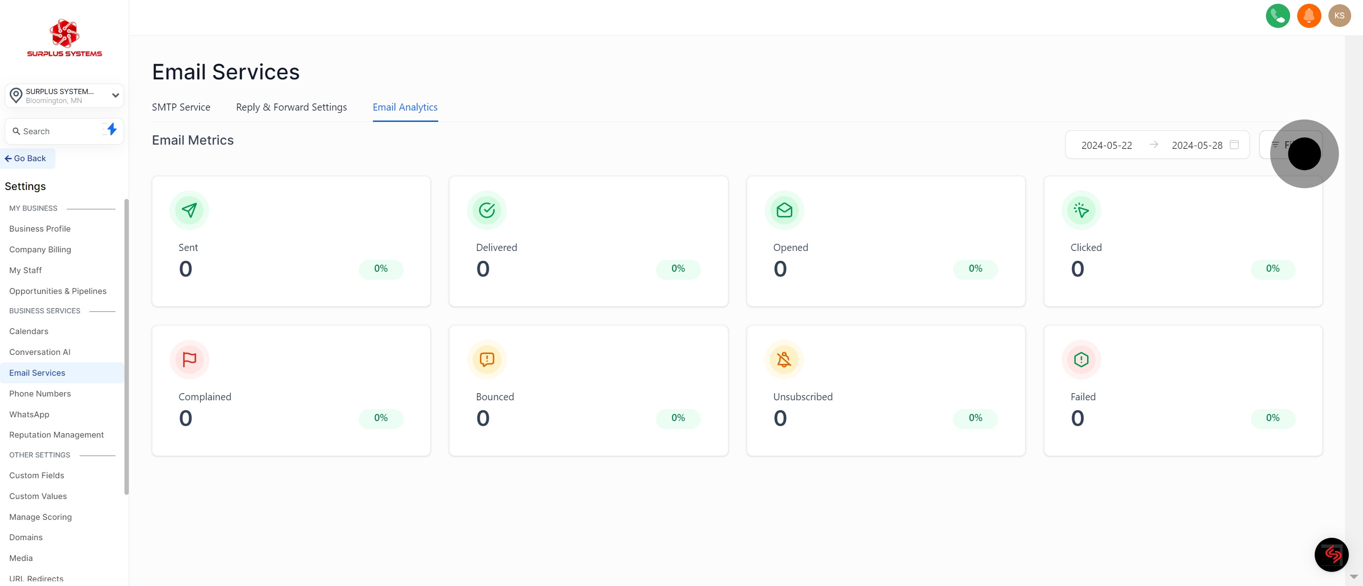This screenshot has height=586, width=1363.
Task: Open the calendar date picker icon
Action: pos(1234,145)
